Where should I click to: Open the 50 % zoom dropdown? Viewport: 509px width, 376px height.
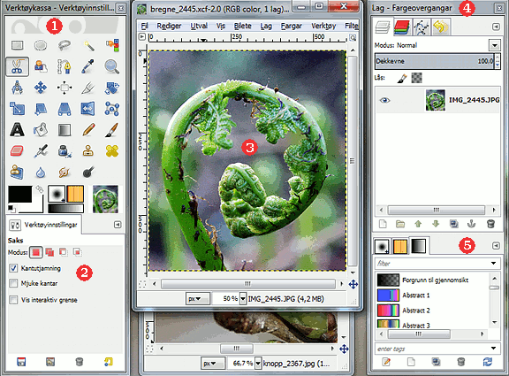point(243,298)
